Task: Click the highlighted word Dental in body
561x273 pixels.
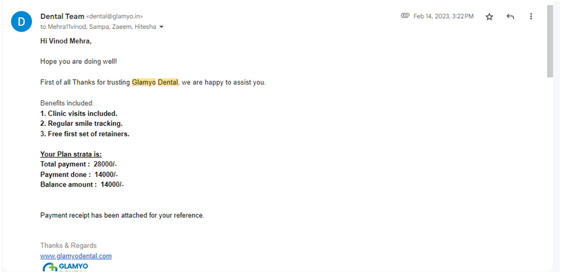Action: [168, 82]
